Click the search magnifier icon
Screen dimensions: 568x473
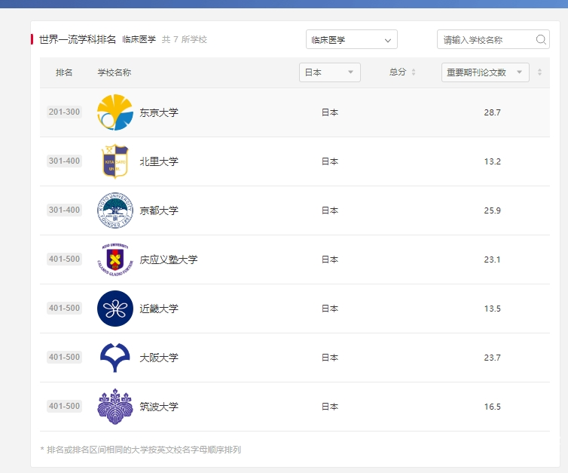pyautogui.click(x=541, y=39)
